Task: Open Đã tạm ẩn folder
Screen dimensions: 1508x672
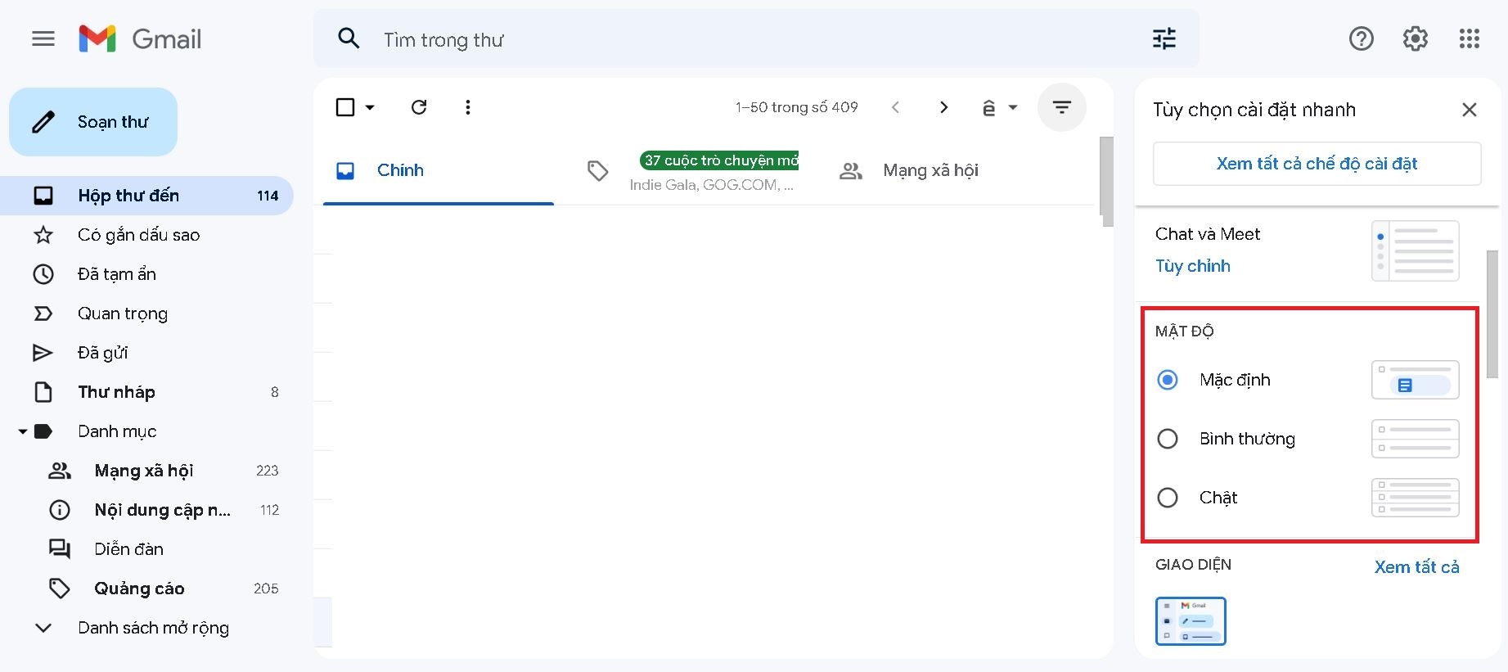Action: pyautogui.click(x=146, y=274)
